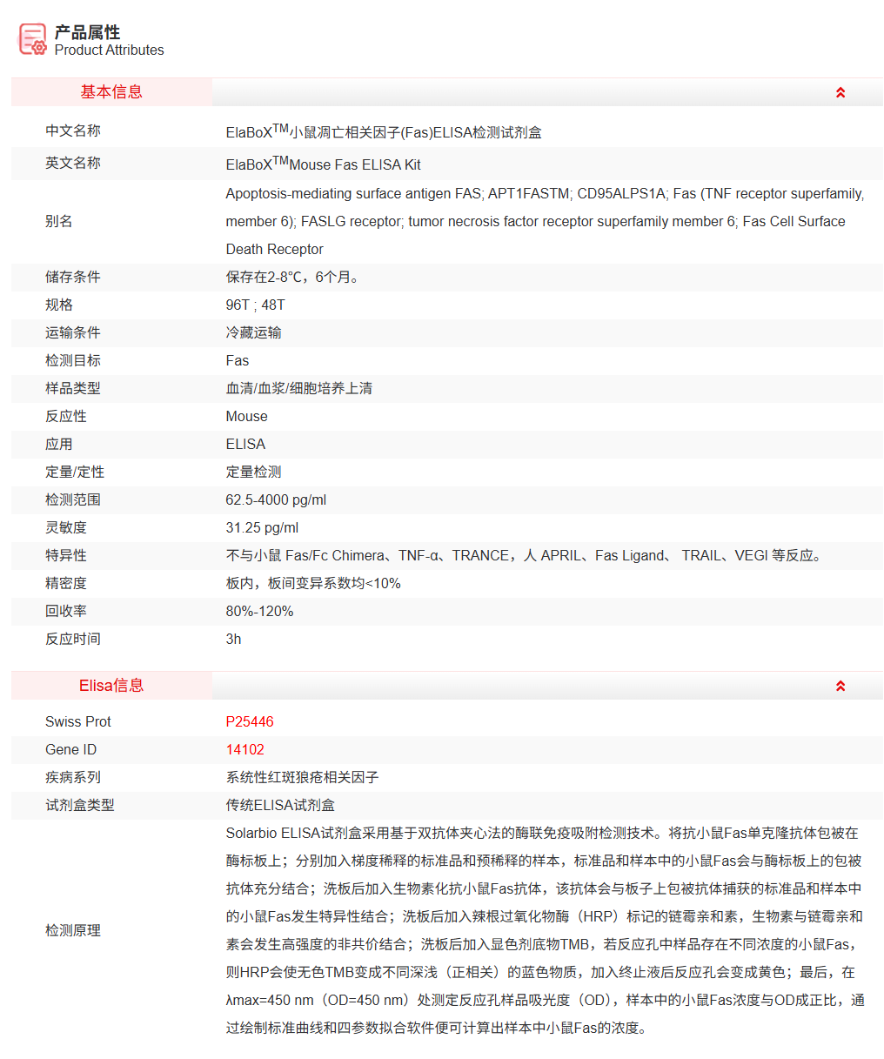Select the 英文名称 field value

[322, 164]
